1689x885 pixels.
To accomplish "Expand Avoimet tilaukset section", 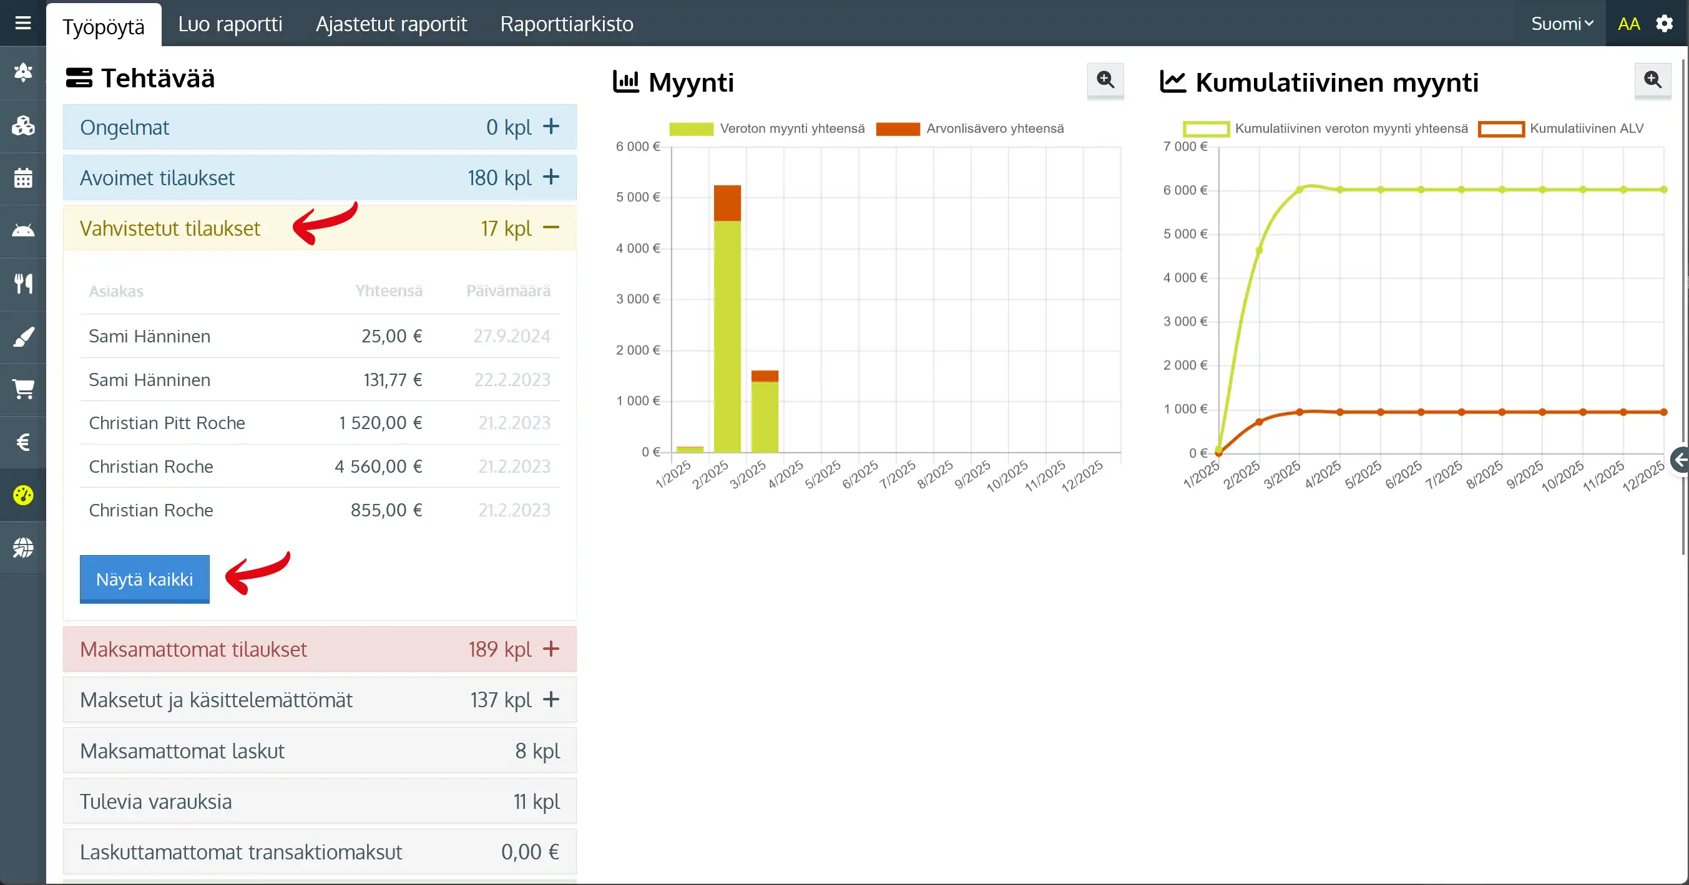I will point(551,177).
